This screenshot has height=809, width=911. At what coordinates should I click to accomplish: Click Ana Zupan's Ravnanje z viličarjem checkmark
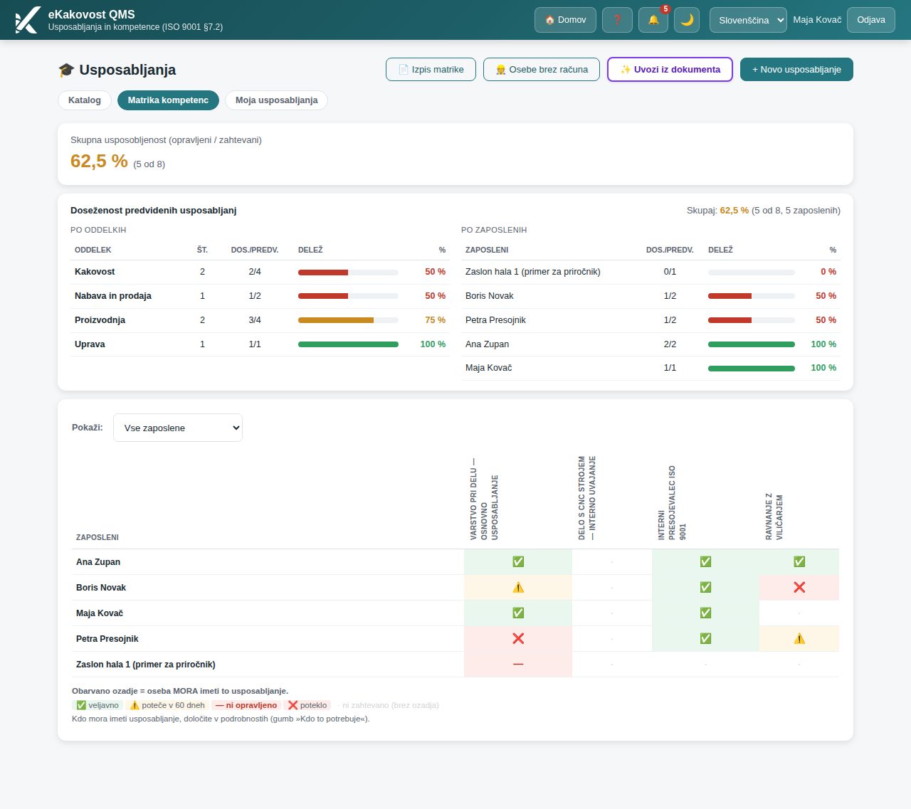coord(799,562)
